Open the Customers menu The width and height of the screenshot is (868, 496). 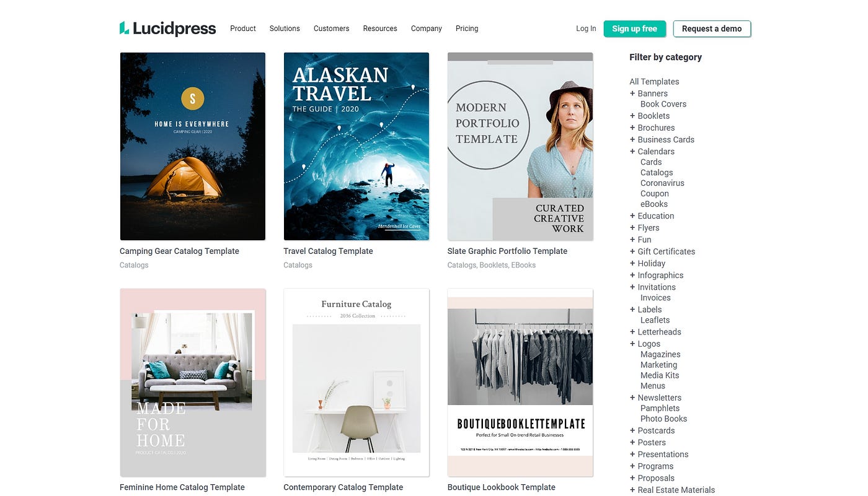pos(331,28)
